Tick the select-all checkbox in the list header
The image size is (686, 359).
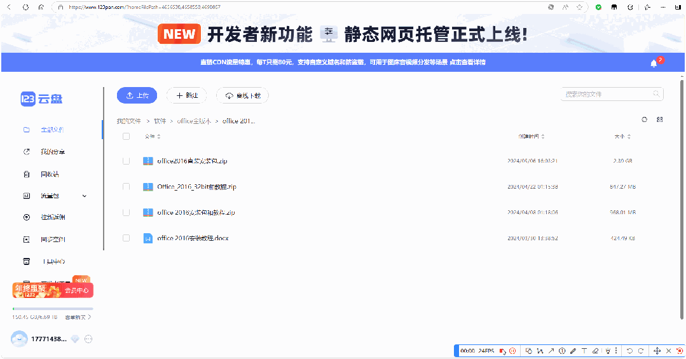click(x=126, y=137)
